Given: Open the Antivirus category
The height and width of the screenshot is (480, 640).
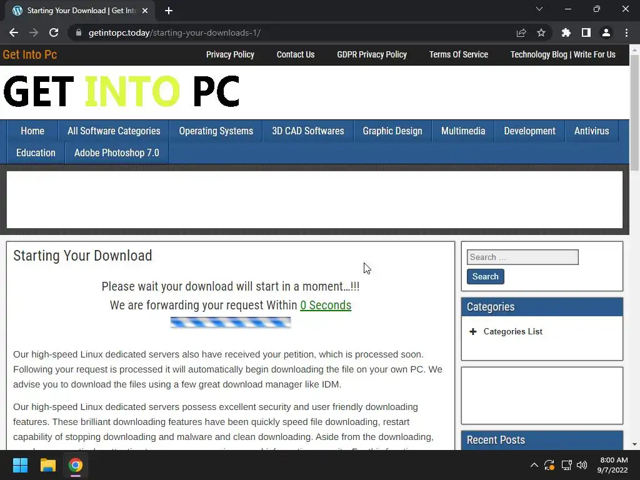Looking at the screenshot, I should tap(591, 131).
